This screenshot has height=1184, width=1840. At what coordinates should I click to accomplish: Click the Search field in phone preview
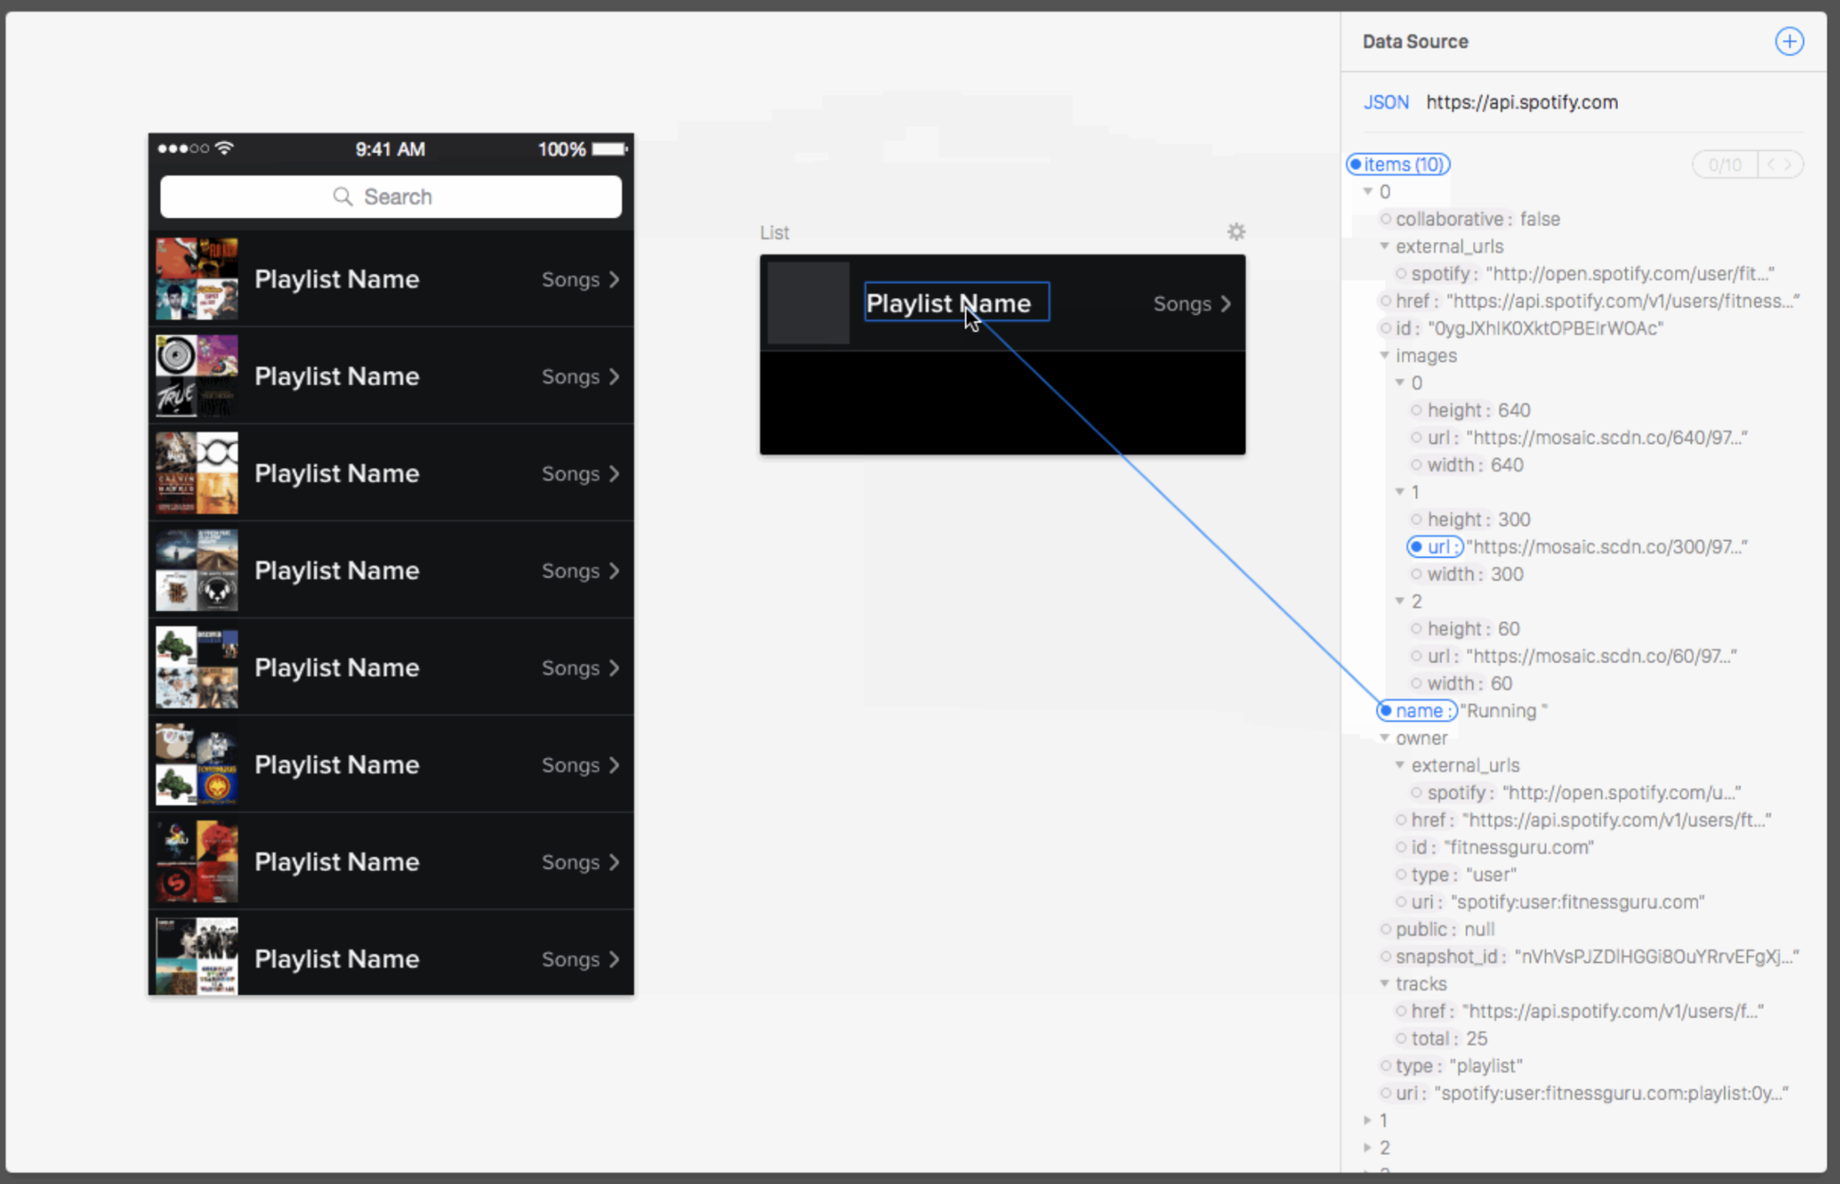[390, 196]
